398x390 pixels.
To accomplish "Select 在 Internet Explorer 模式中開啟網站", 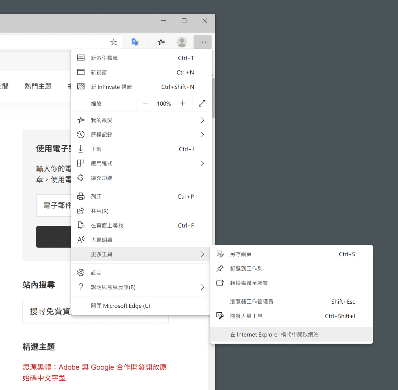I will tap(291, 334).
